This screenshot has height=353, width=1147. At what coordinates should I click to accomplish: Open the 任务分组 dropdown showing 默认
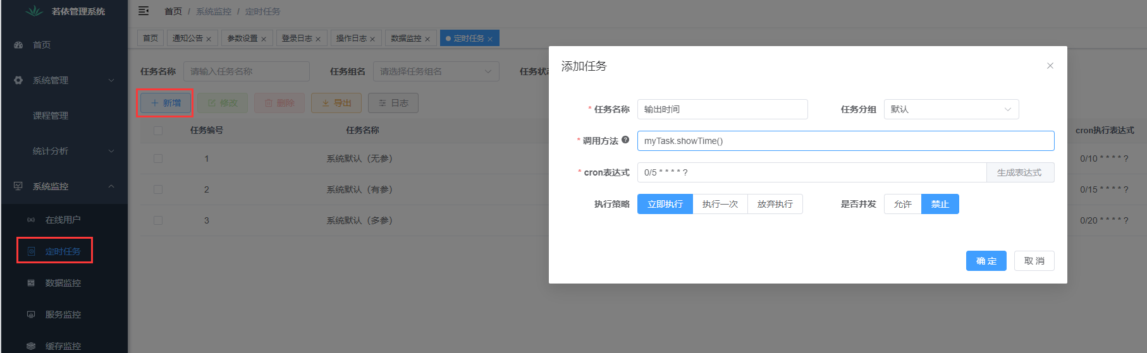click(x=952, y=109)
